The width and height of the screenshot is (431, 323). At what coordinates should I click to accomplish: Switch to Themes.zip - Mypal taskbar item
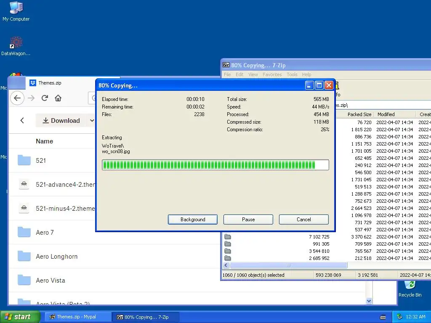tap(77, 317)
